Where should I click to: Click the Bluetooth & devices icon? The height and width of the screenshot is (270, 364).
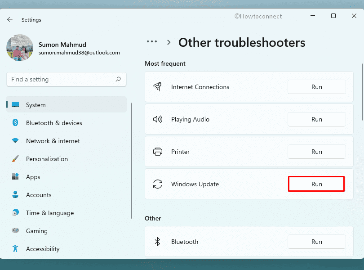(x=15, y=122)
